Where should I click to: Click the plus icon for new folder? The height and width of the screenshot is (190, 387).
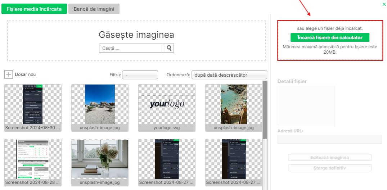pyautogui.click(x=9, y=74)
